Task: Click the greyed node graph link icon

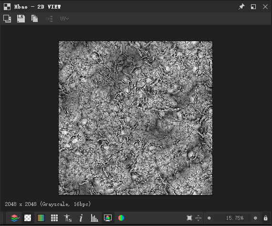Action: 49,19
